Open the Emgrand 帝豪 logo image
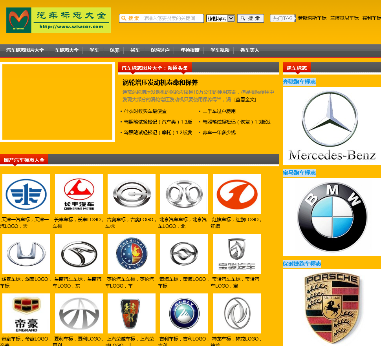Screen dimensions: 381x346 coord(26,313)
